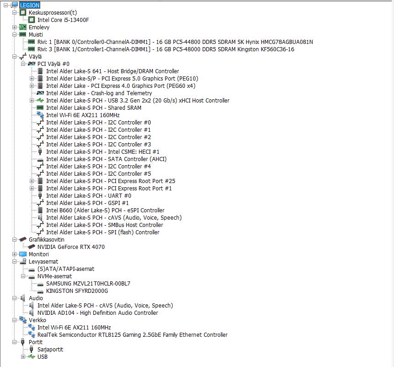Select Intel Alder Lake-S PCH GSPI #1

(87, 203)
